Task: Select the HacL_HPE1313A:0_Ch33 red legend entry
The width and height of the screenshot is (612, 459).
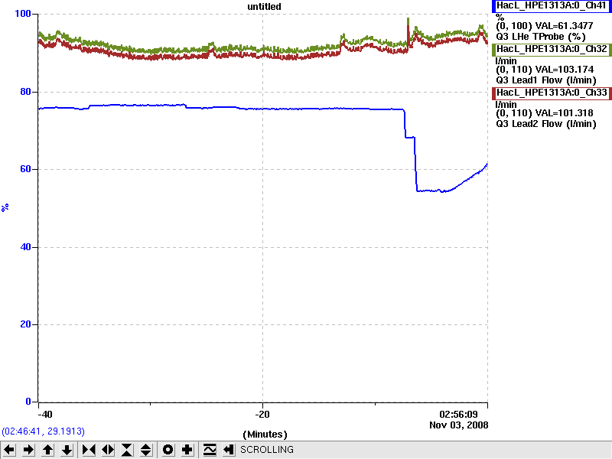Action: pos(552,93)
